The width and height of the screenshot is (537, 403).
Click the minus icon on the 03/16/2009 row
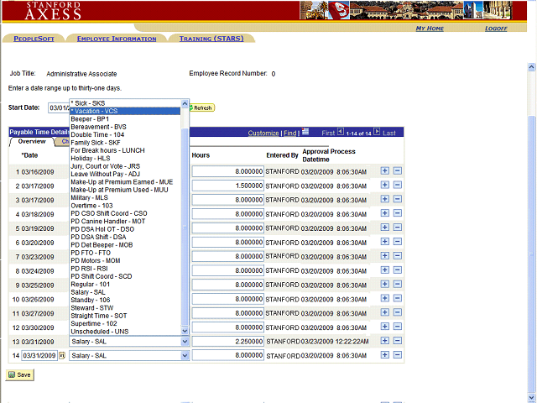[397, 171]
